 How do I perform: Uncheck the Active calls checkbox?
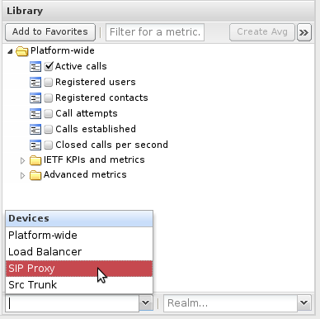point(49,66)
